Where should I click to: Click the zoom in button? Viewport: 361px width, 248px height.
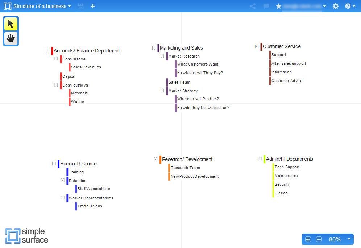[x=308, y=239]
